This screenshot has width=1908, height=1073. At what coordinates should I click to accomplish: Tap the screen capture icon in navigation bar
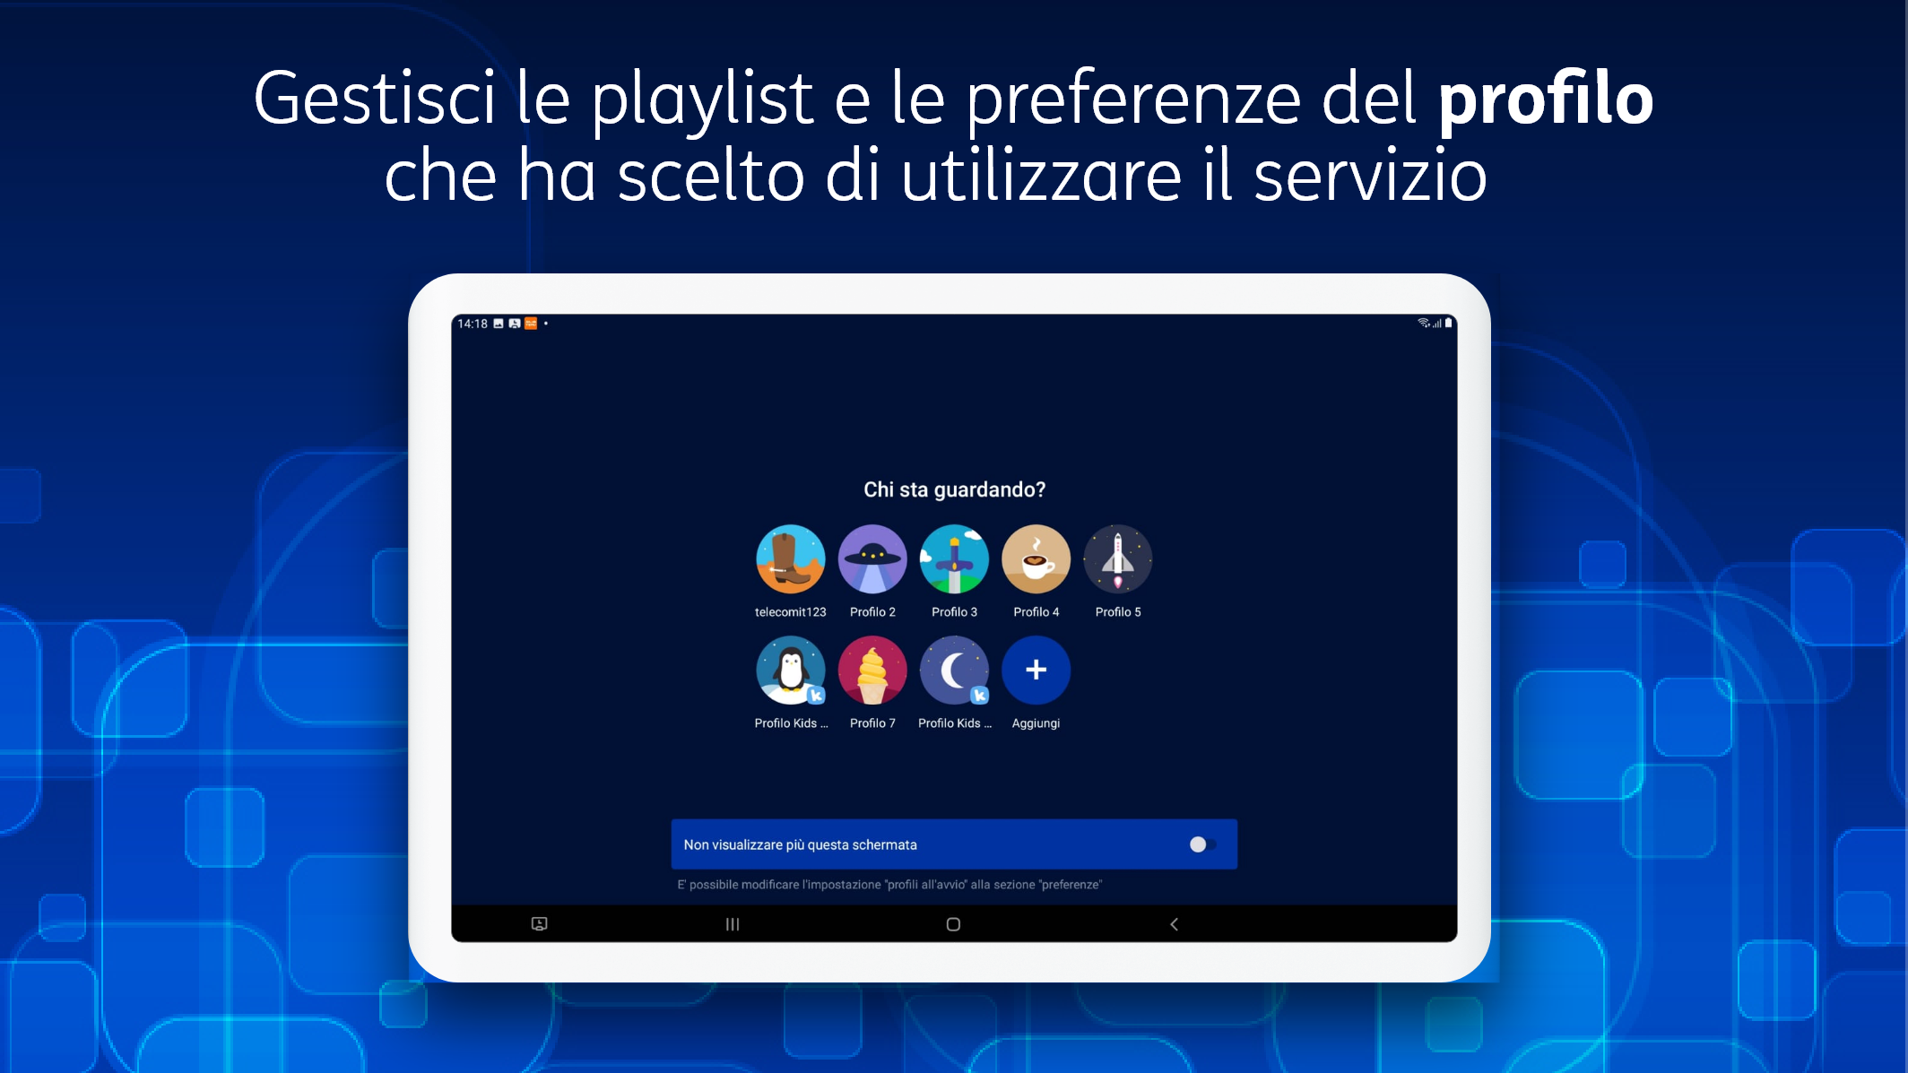[x=539, y=924]
